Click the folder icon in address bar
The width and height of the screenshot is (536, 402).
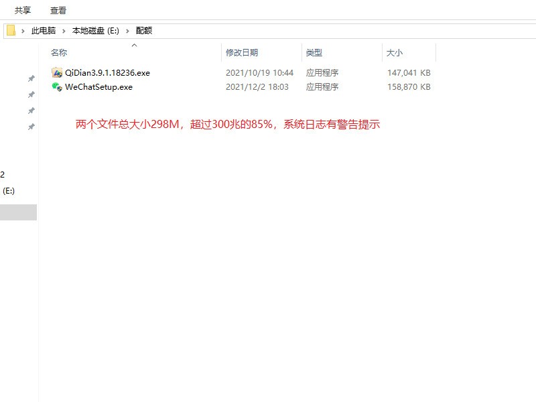click(11, 30)
